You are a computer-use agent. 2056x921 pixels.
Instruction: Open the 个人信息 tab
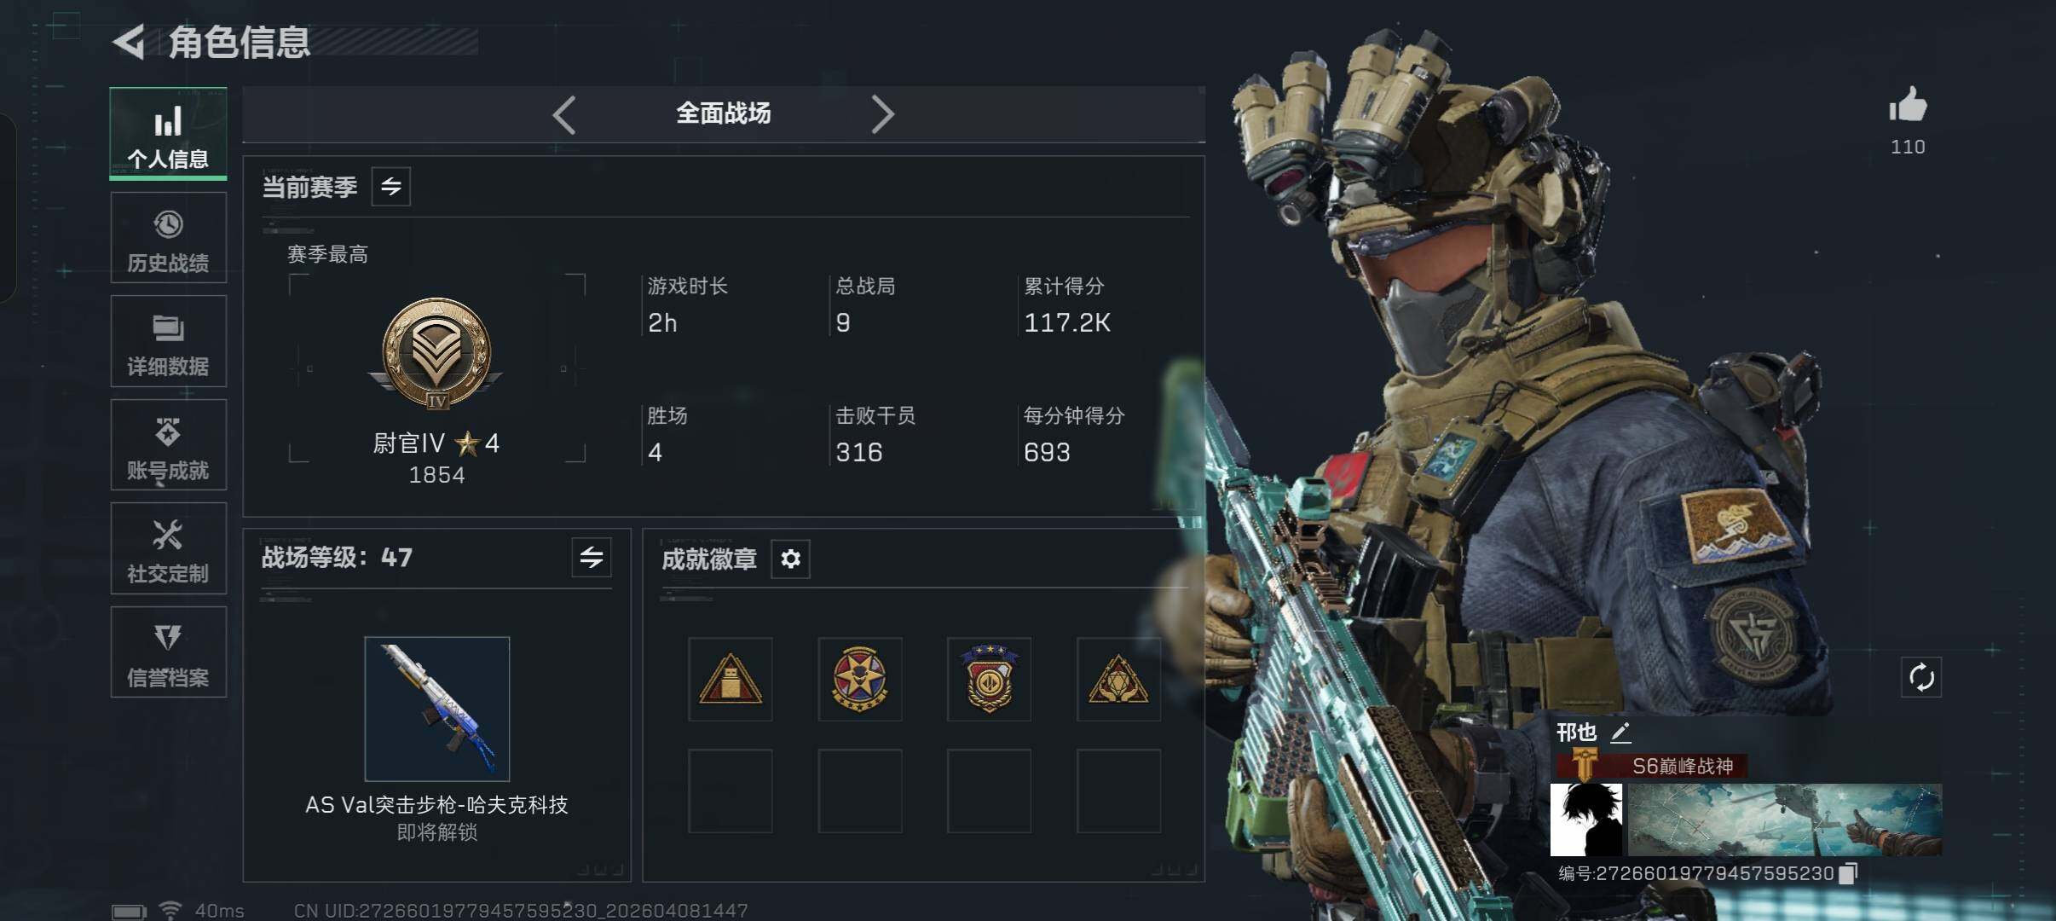[x=168, y=134]
